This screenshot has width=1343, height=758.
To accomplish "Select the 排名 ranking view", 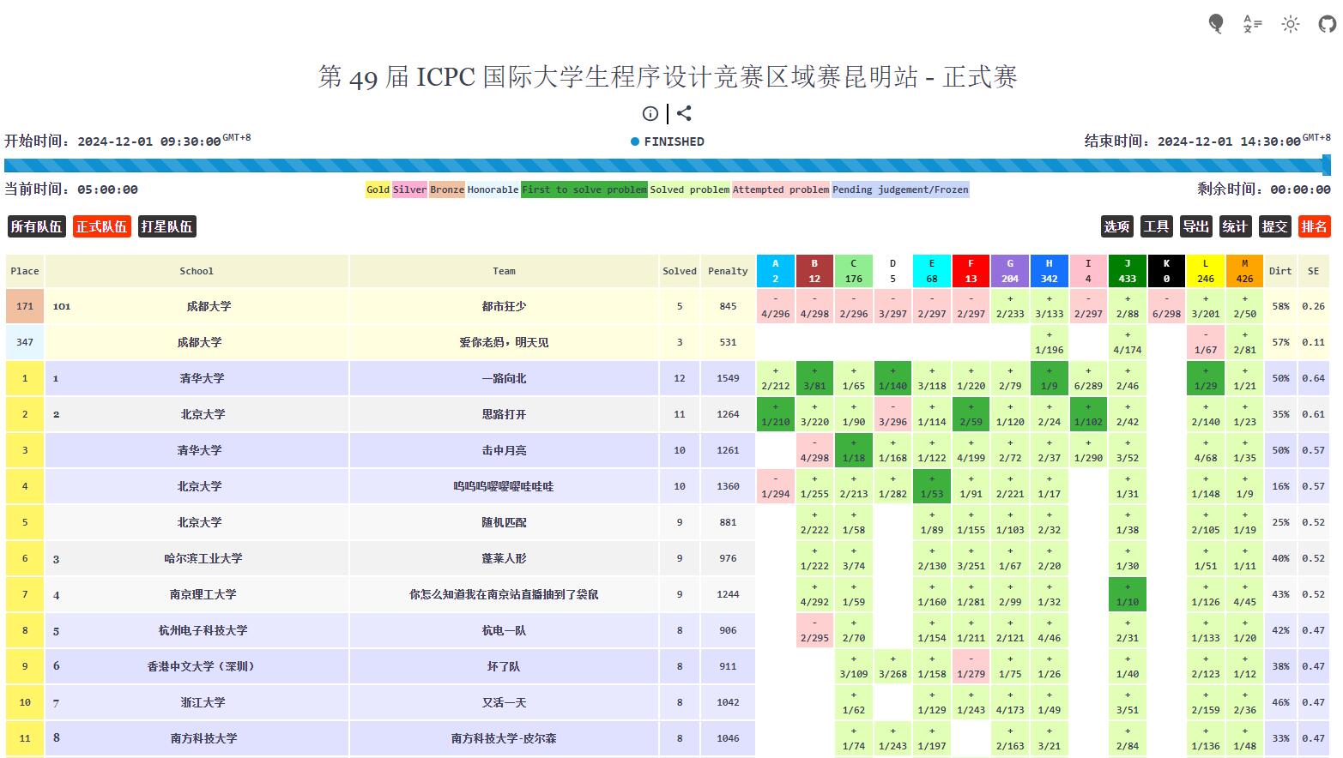I will [1314, 226].
